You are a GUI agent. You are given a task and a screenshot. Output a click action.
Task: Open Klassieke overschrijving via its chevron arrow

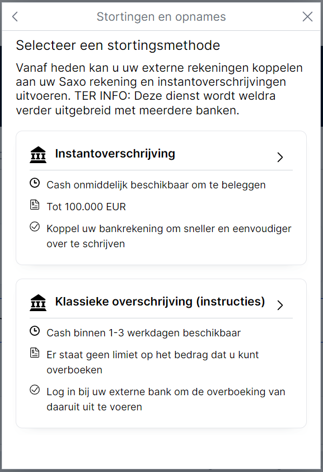[x=280, y=306]
